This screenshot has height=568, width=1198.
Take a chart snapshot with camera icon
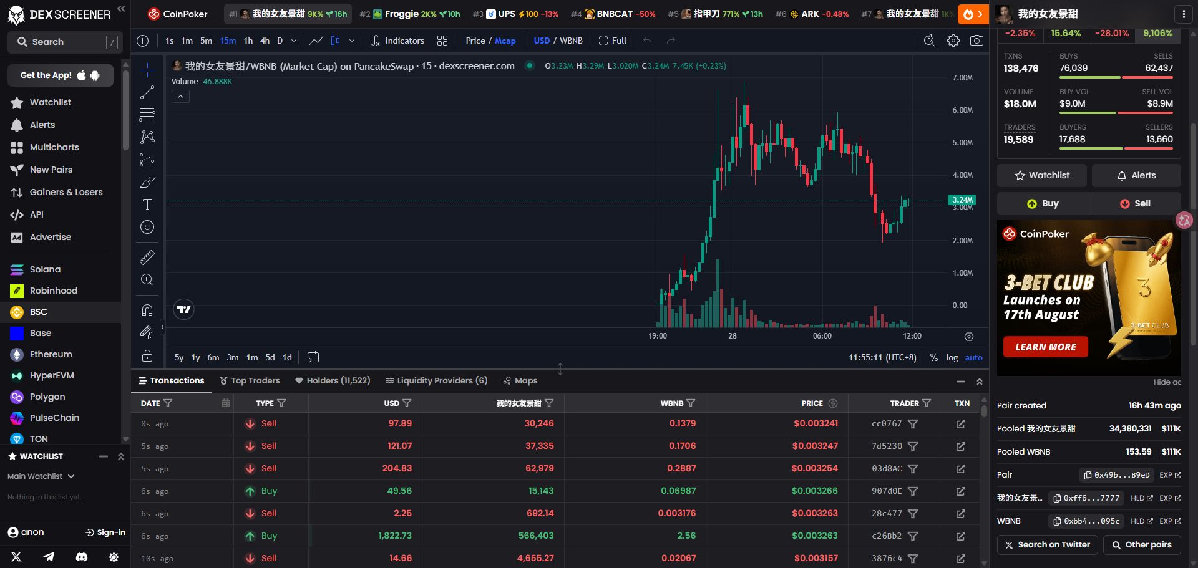(976, 41)
